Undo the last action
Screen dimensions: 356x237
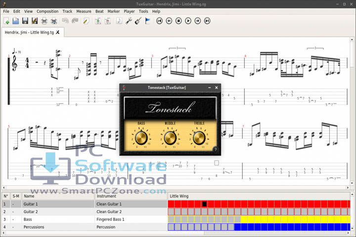click(x=65, y=21)
